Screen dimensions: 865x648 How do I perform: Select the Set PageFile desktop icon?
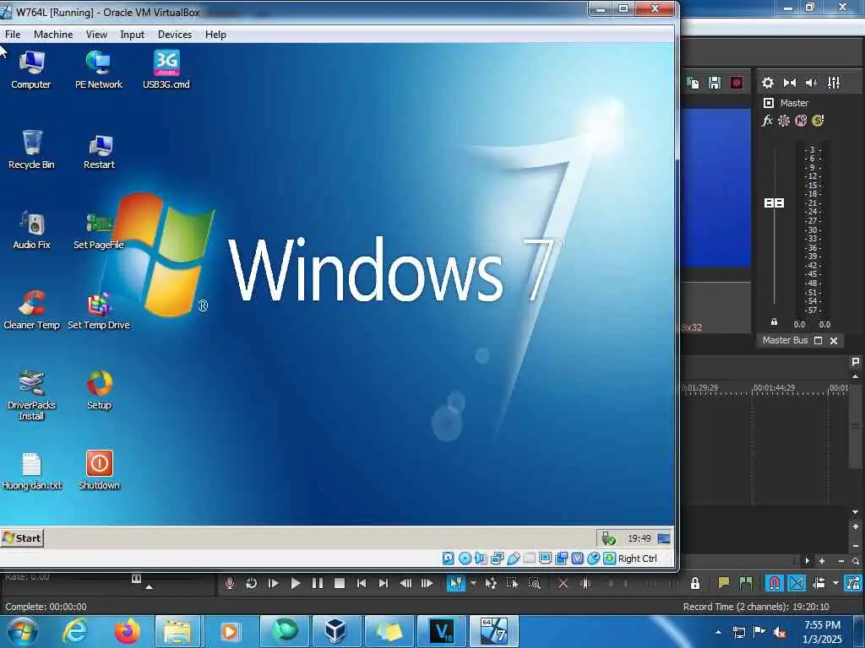click(99, 231)
